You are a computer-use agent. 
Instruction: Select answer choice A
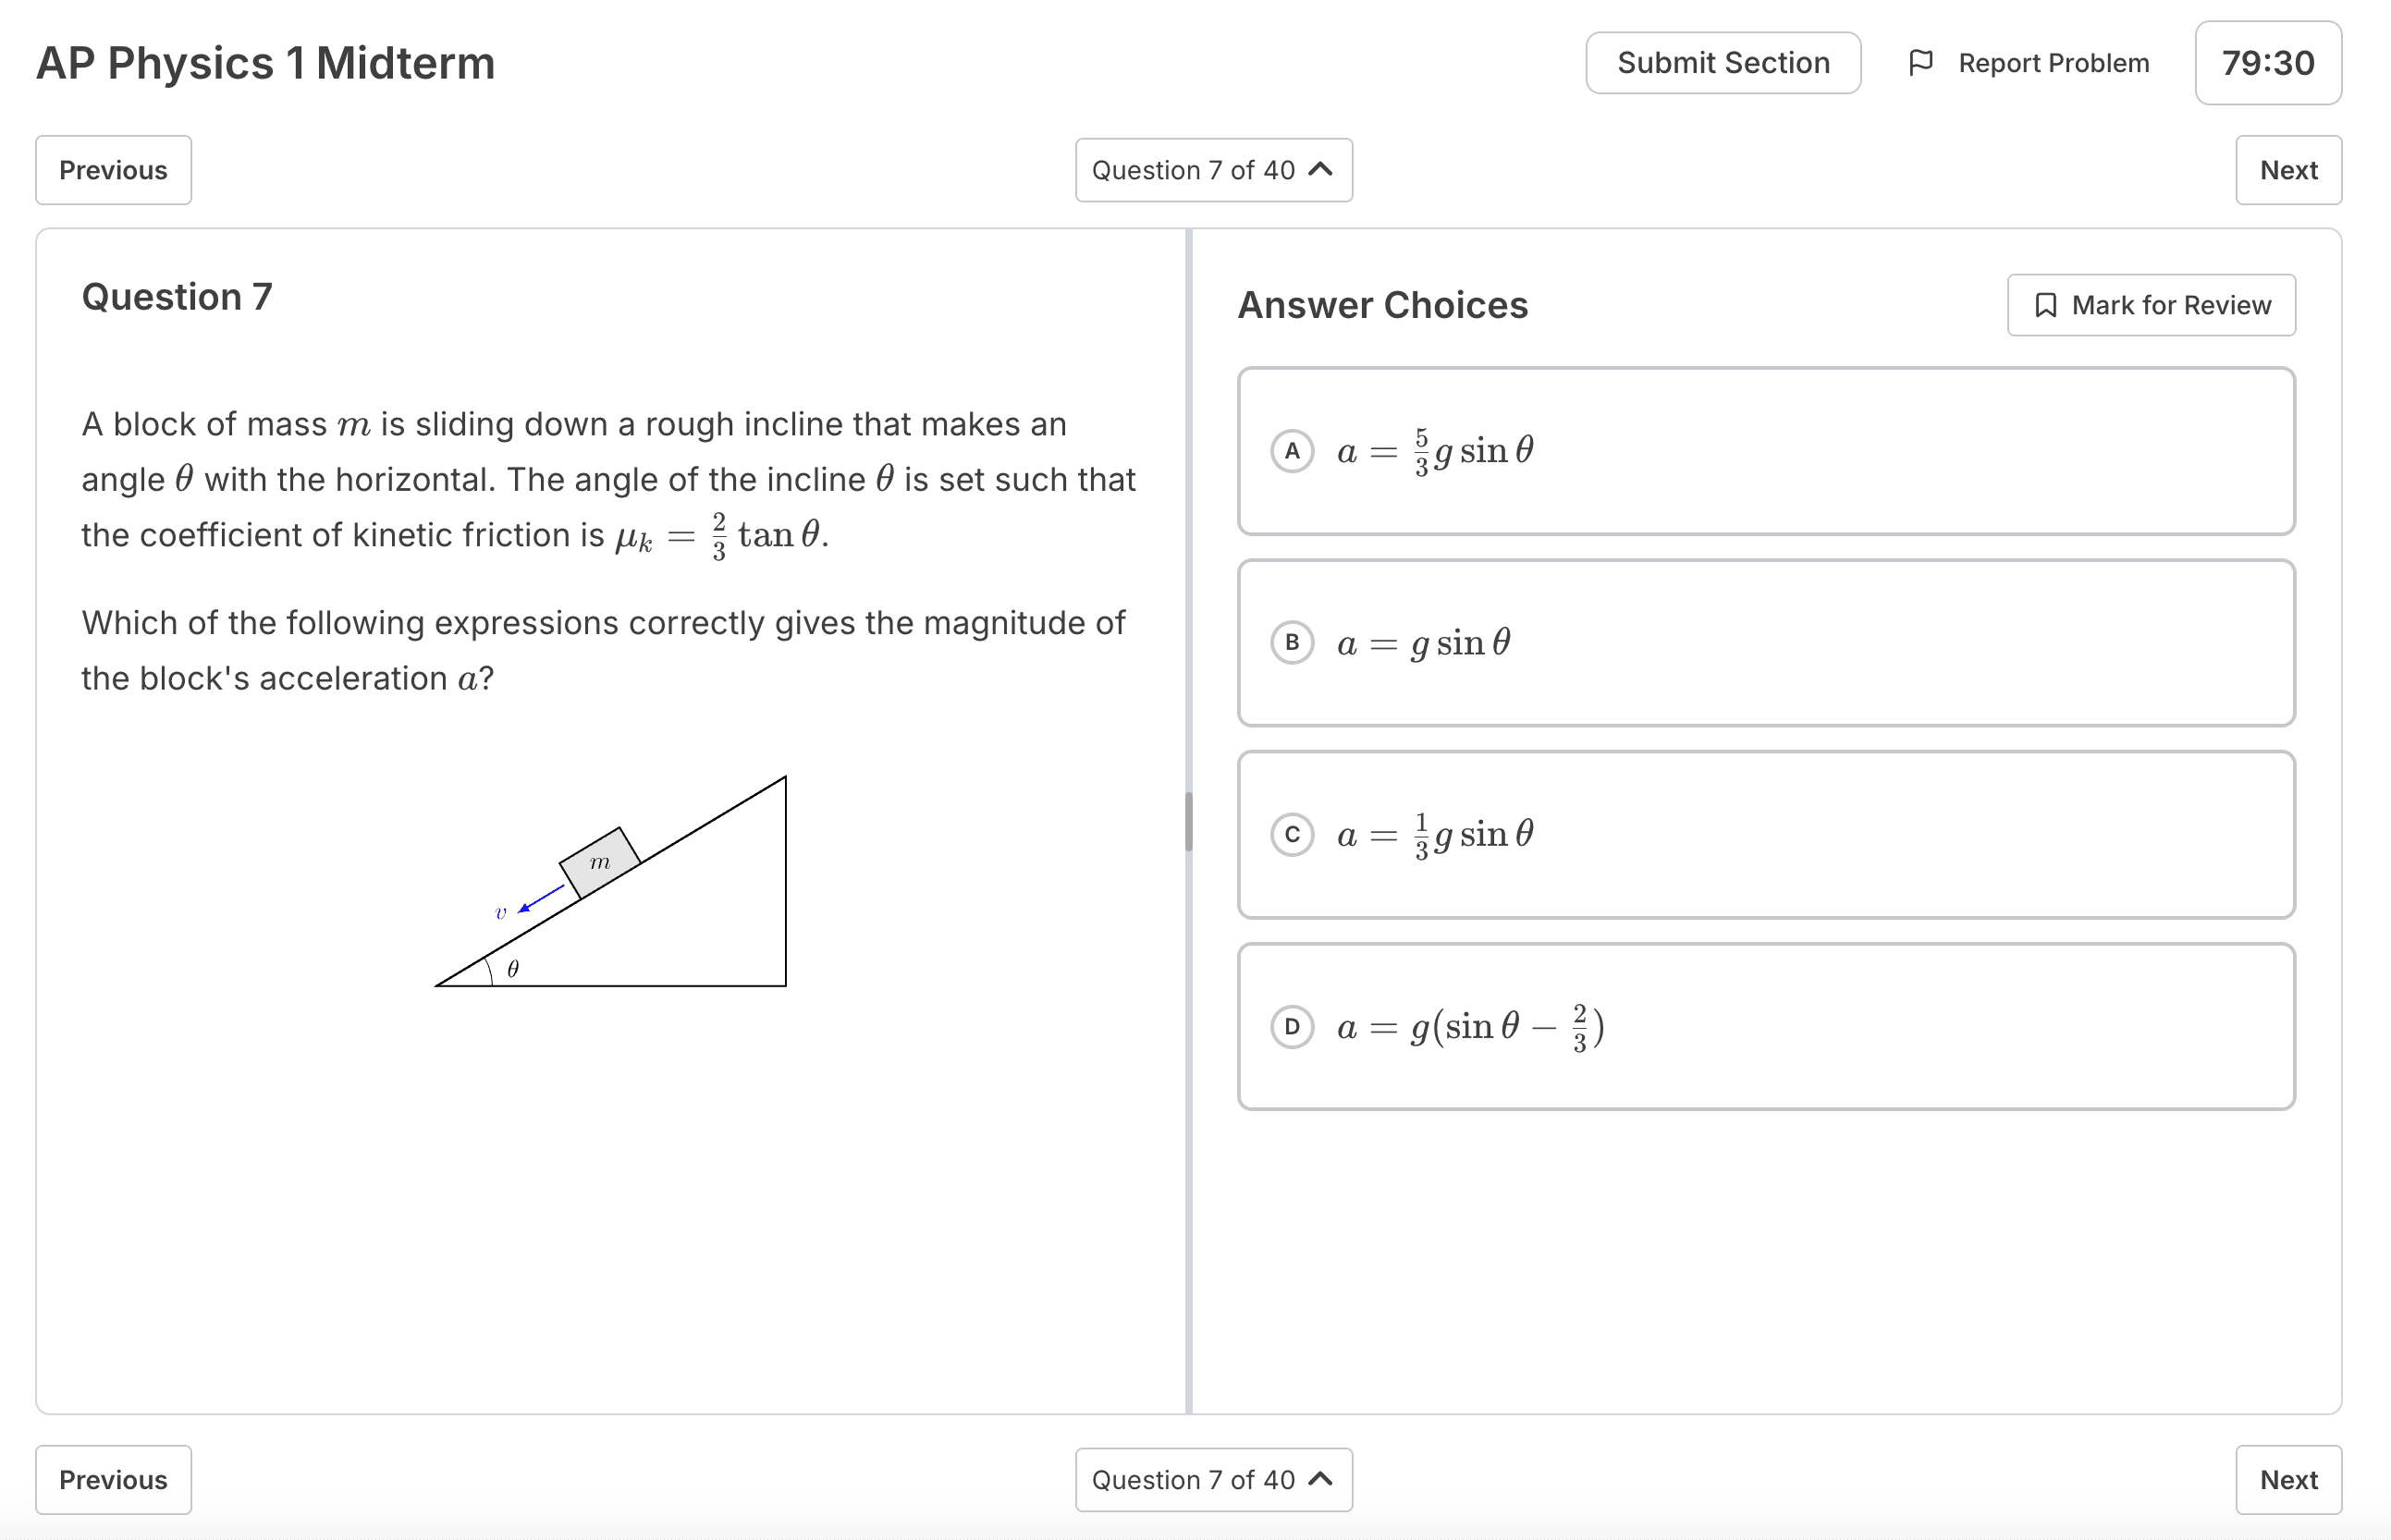tap(1765, 451)
